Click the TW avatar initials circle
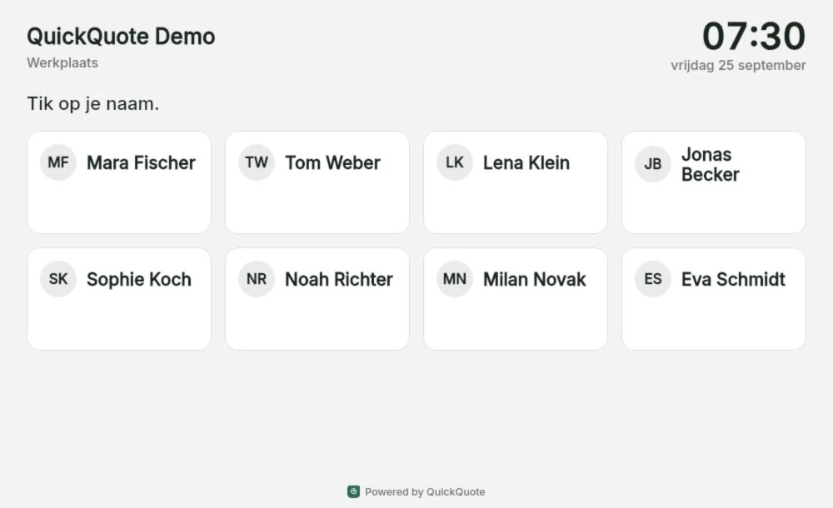 [257, 162]
